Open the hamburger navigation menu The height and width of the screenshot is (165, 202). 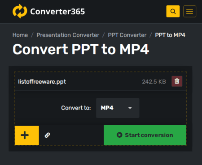coord(189,11)
